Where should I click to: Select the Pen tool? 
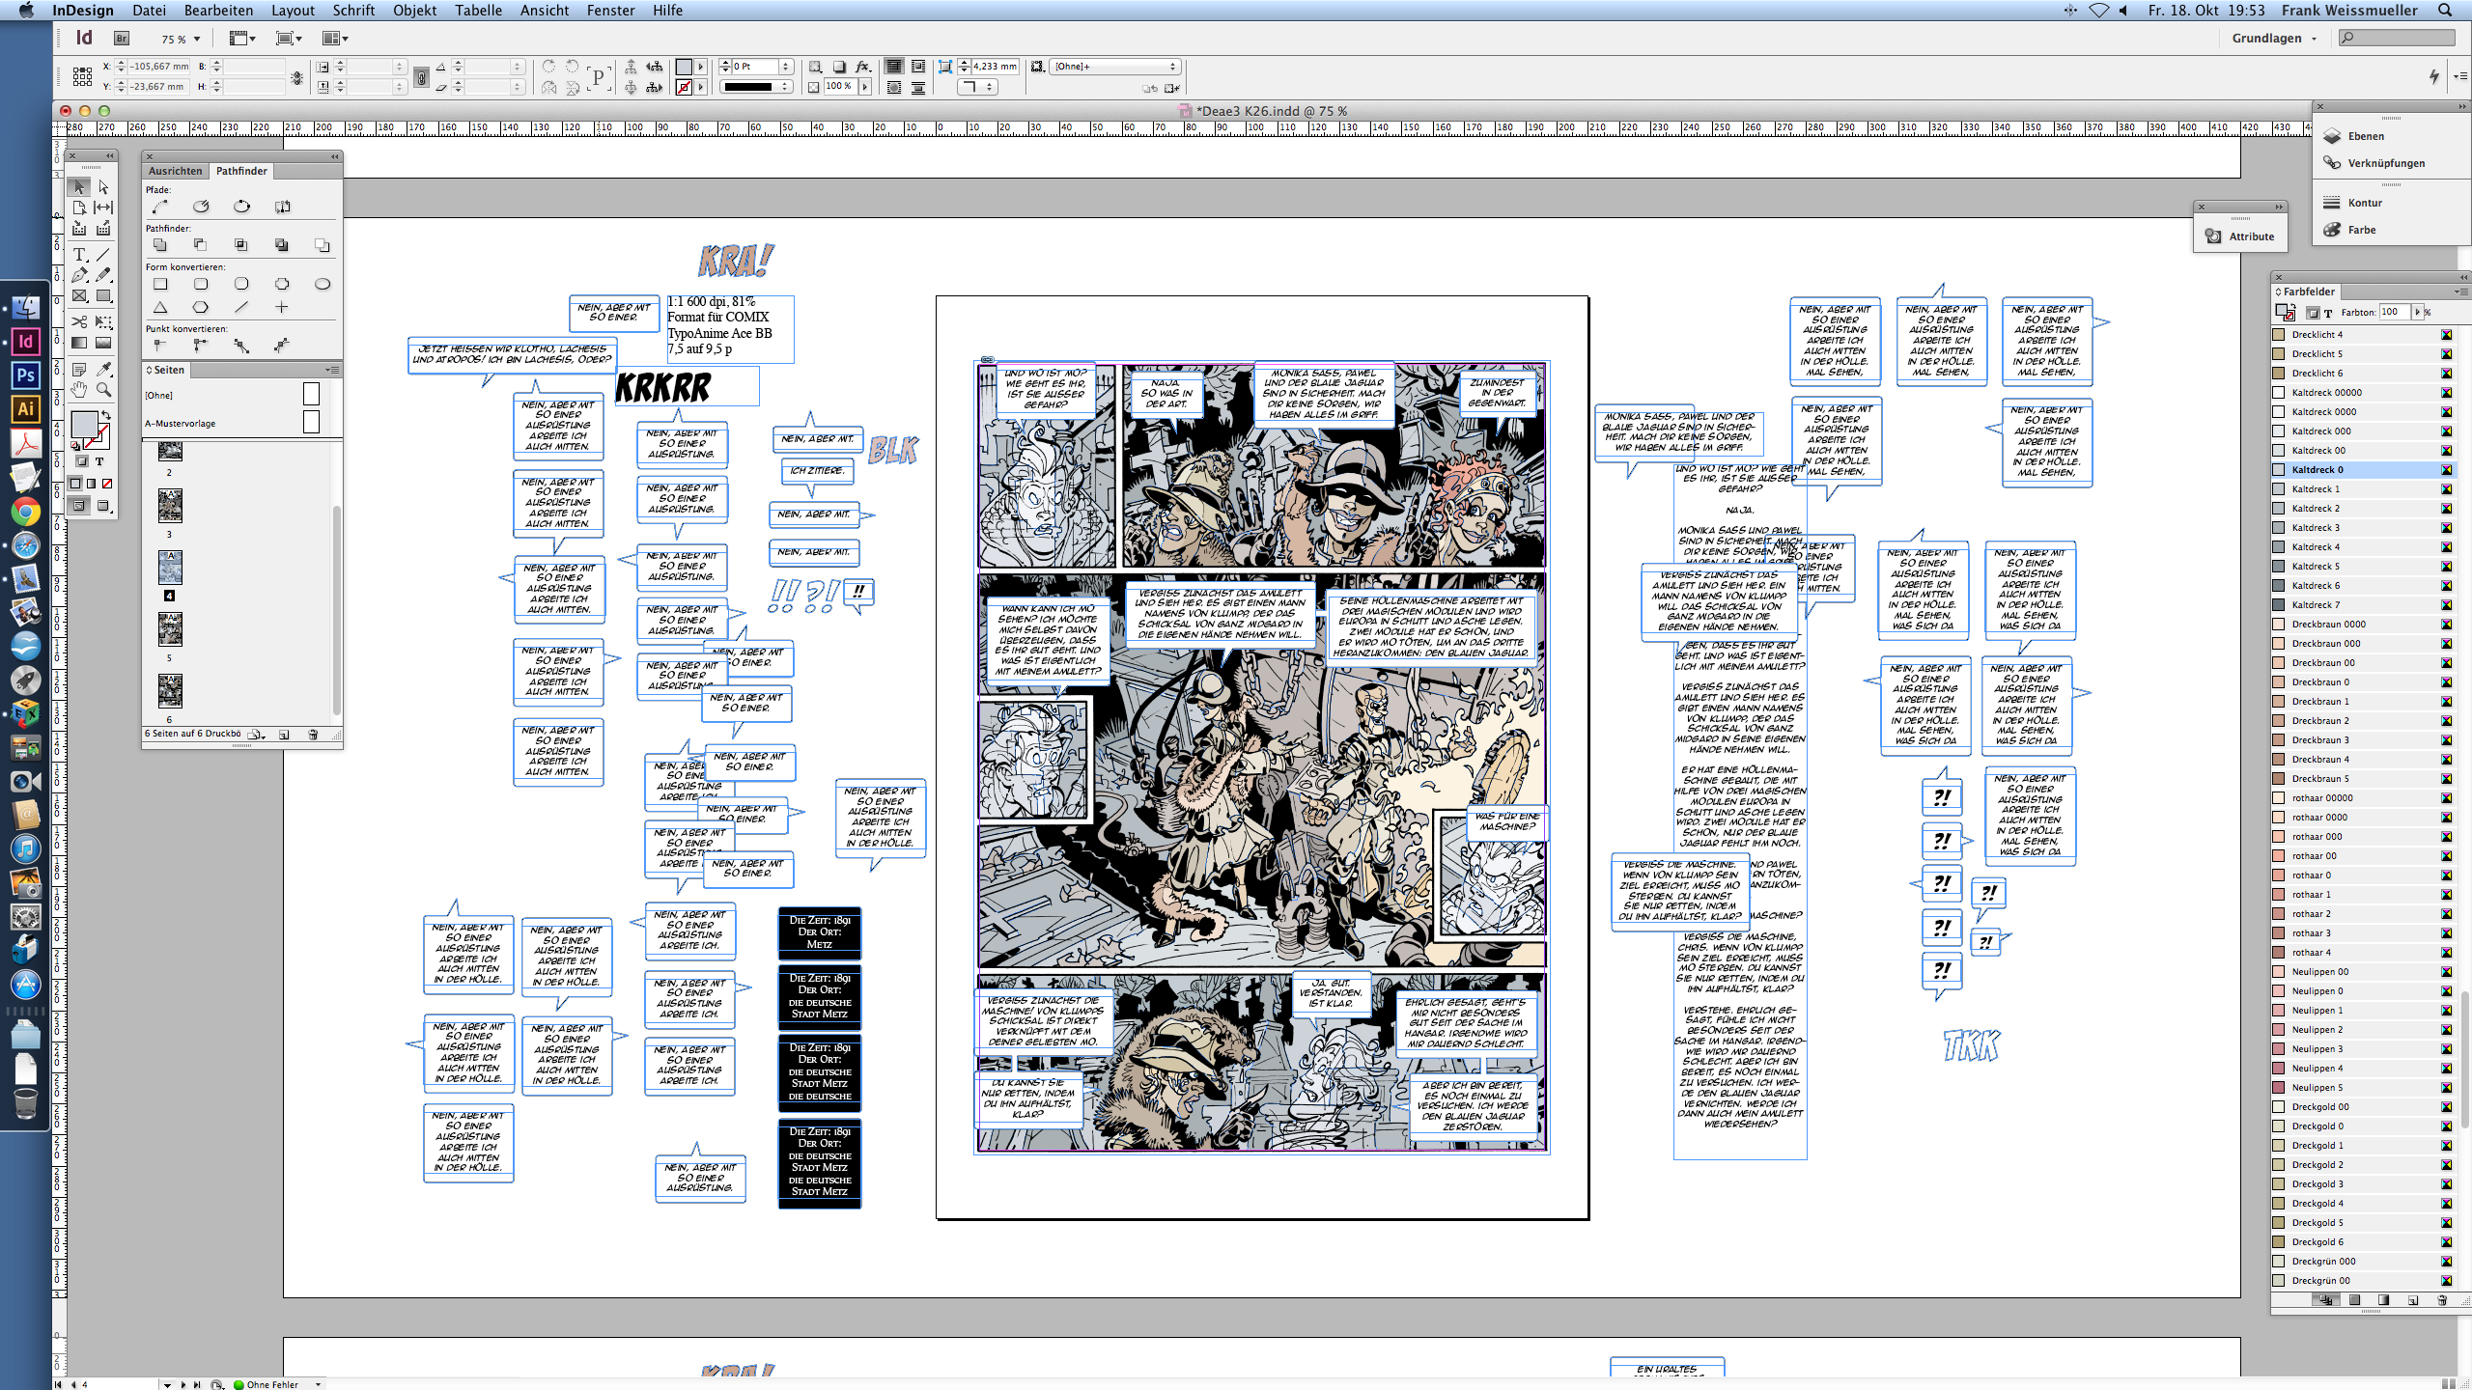[79, 275]
